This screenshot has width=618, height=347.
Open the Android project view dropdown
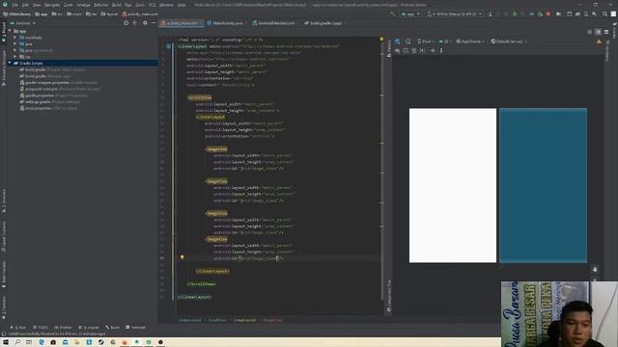tap(23, 23)
